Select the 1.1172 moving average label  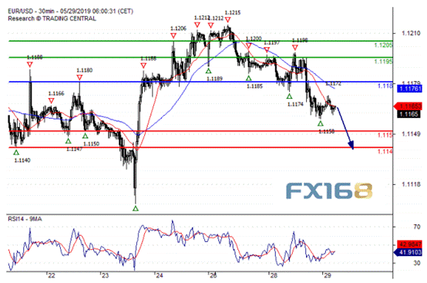333,83
